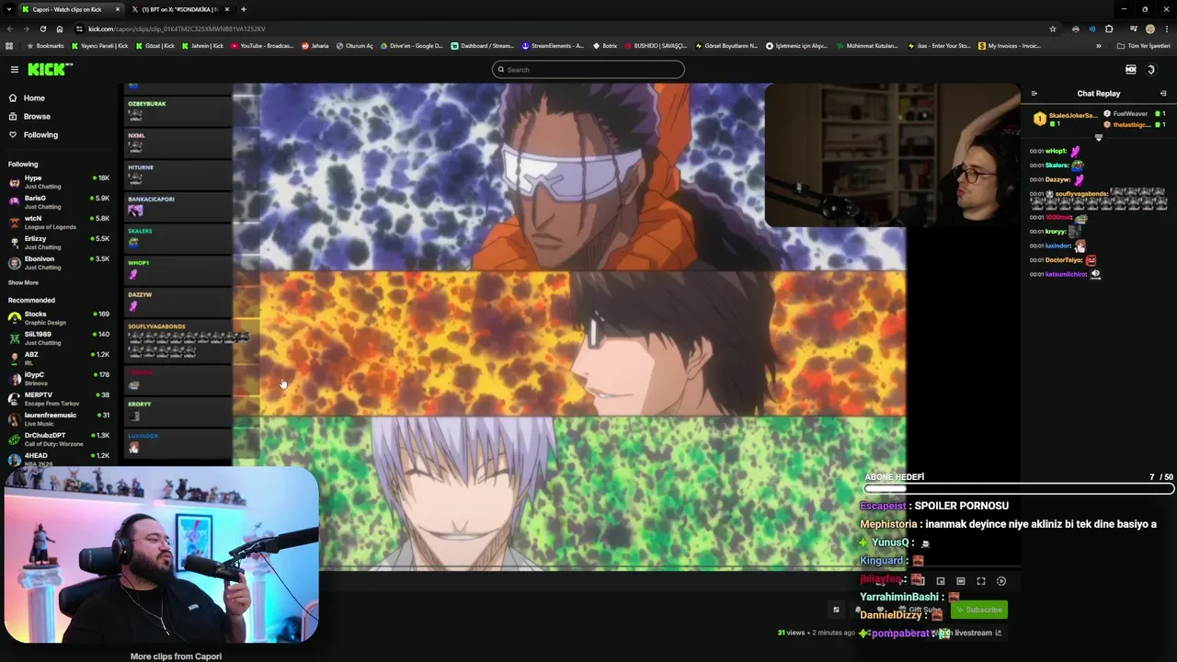The image size is (1177, 662).
Task: Open followed channel Erlizzy
Action: (58, 243)
